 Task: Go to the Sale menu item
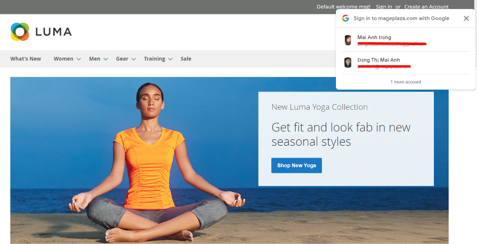click(x=186, y=59)
